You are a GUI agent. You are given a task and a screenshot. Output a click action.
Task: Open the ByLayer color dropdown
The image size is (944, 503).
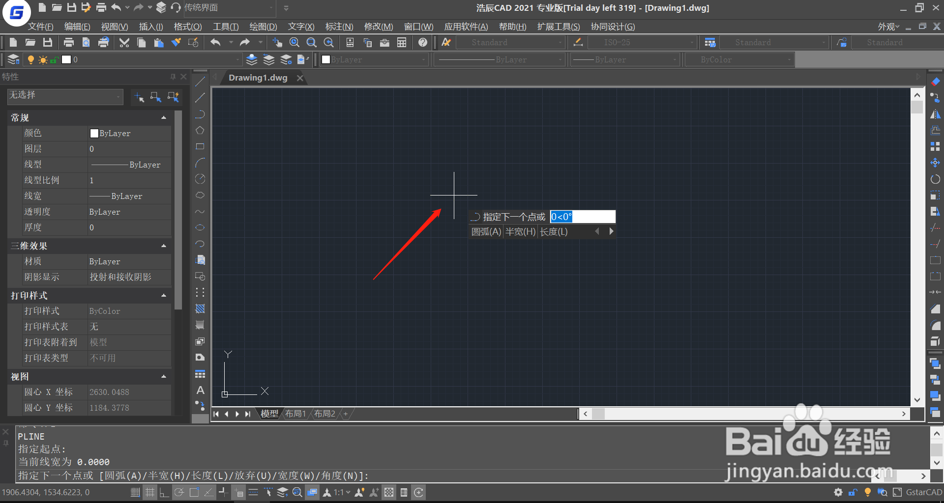click(x=374, y=60)
